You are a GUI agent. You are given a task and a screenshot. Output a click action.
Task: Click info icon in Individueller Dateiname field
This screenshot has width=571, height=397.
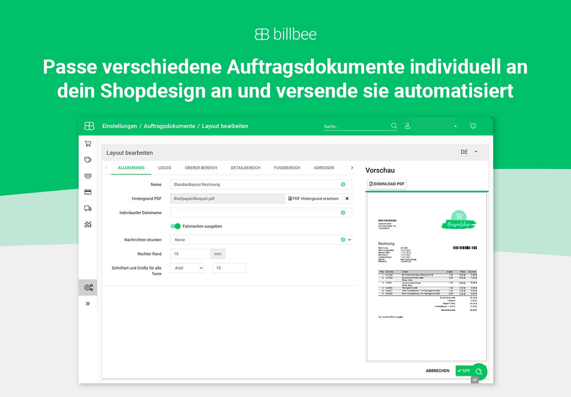tap(343, 213)
